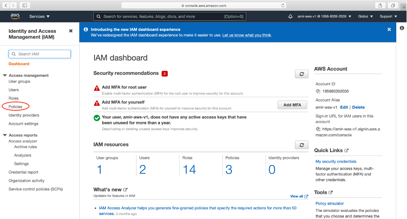The width and height of the screenshot is (407, 219).
Task: Select Dashboard in the sidebar
Action: pos(19,64)
